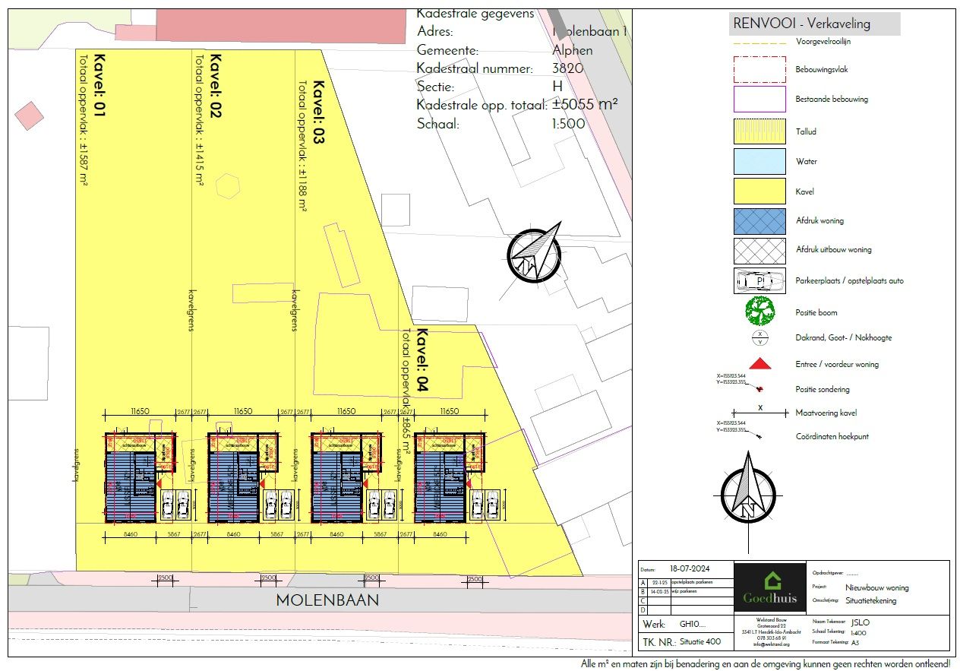Select the car parking space legend symbol
The image size is (960, 671).
click(x=759, y=280)
